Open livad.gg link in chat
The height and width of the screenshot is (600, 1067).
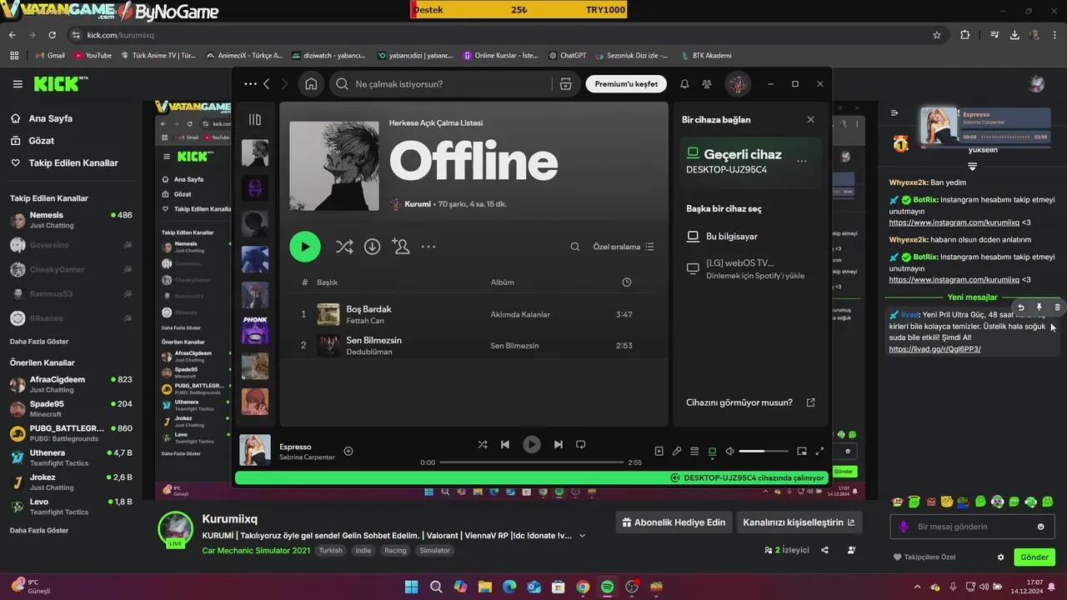coord(934,349)
